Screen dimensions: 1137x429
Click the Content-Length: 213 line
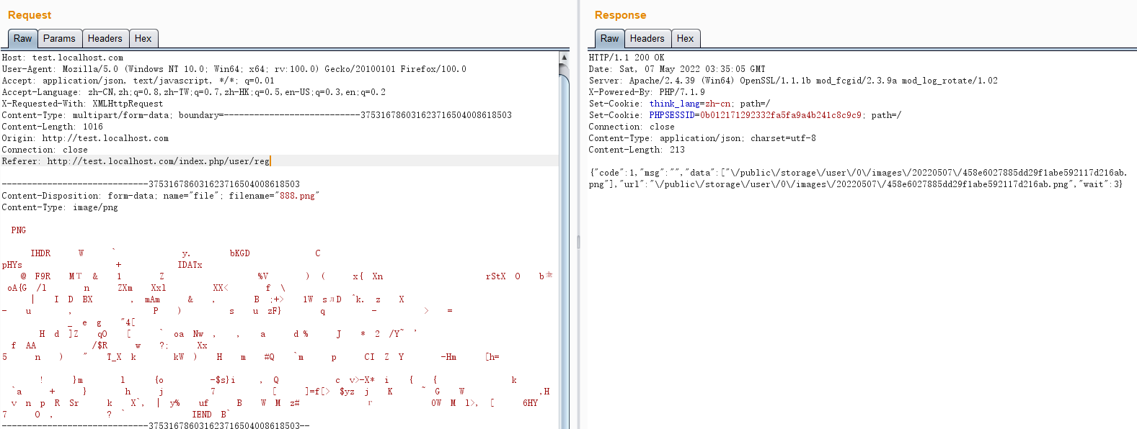637,150
